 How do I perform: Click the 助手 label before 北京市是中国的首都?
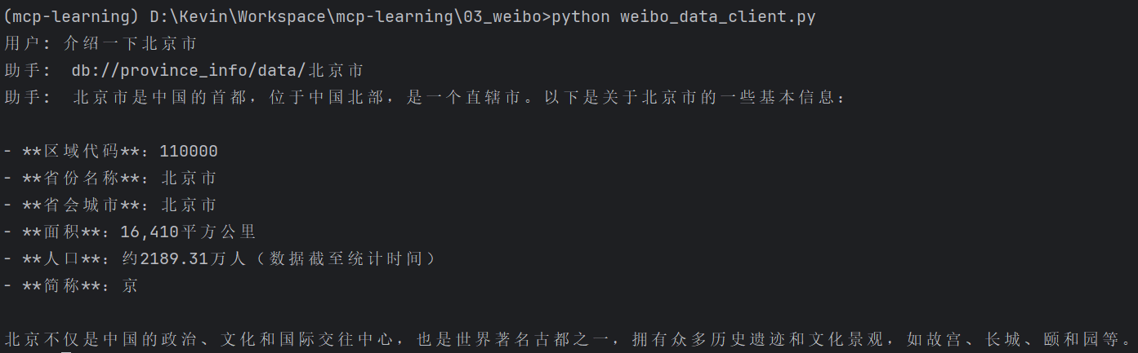[23, 98]
